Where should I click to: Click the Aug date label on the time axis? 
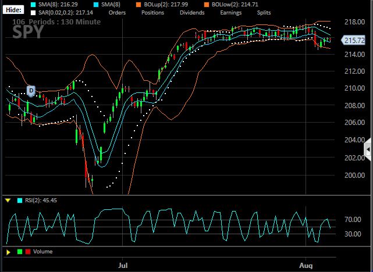306,266
